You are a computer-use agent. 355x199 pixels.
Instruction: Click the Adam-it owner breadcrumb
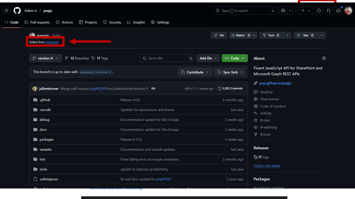point(31,11)
